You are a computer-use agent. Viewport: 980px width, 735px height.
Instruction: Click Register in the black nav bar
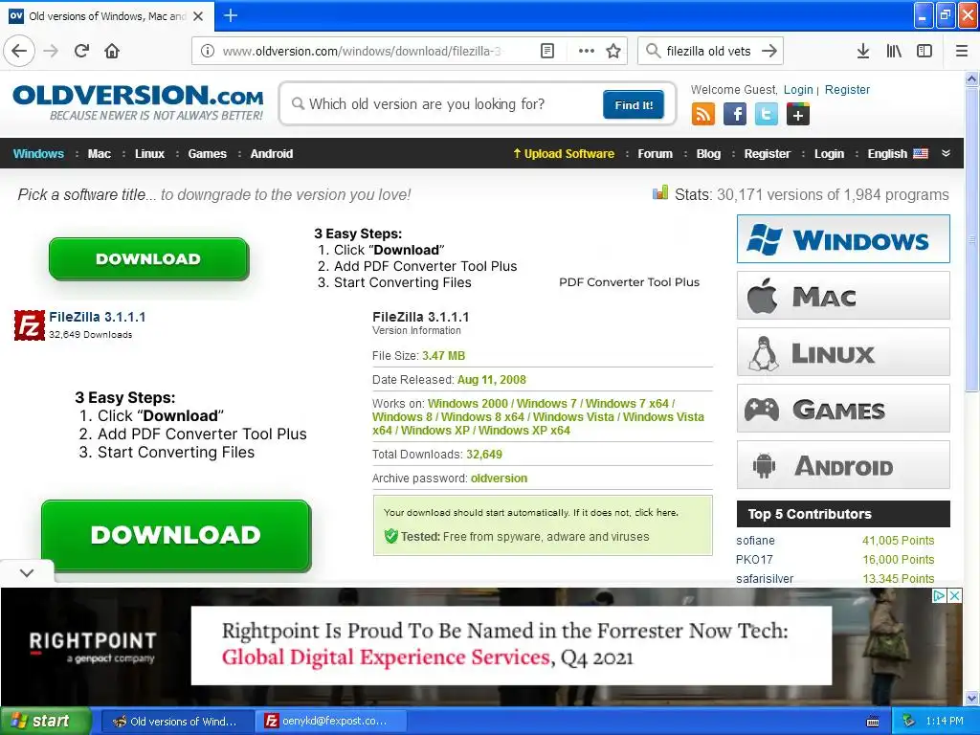[x=767, y=154]
